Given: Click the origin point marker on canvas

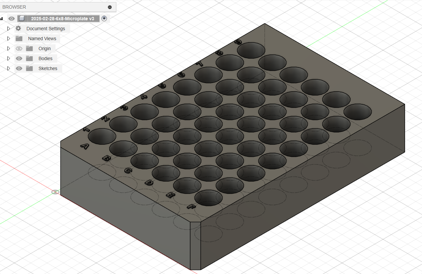Looking at the screenshot, I should [x=55, y=192].
